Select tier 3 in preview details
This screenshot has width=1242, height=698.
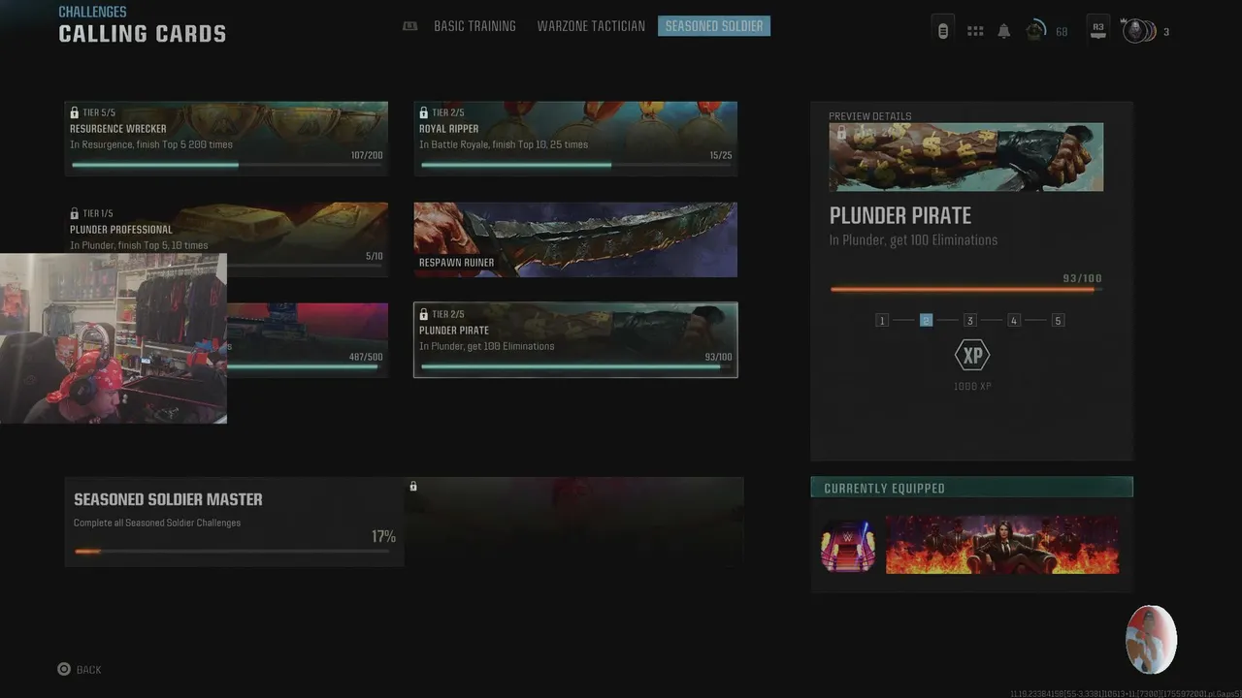969,320
